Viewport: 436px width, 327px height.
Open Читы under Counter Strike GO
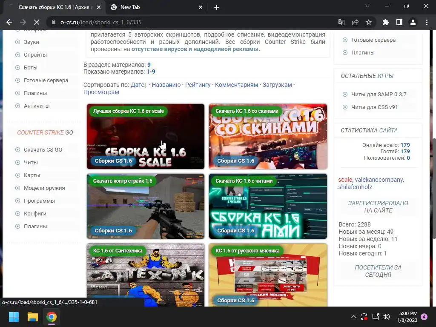31,163
